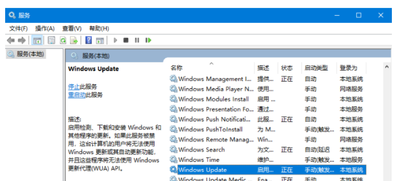Viewport: 399px width, 181px height.
Task: Sort by the 启动类型 column header
Action: point(316,68)
